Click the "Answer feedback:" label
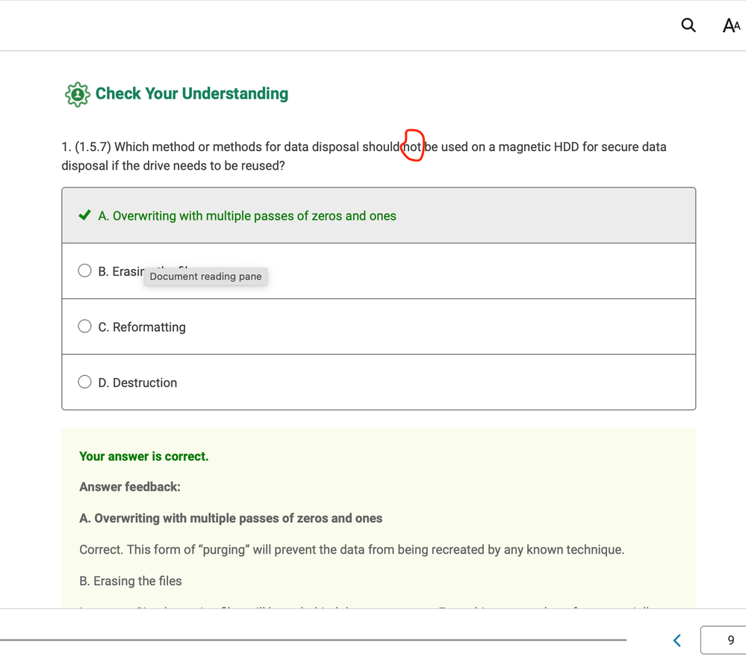Viewport: 746px width, 662px height. tap(130, 487)
